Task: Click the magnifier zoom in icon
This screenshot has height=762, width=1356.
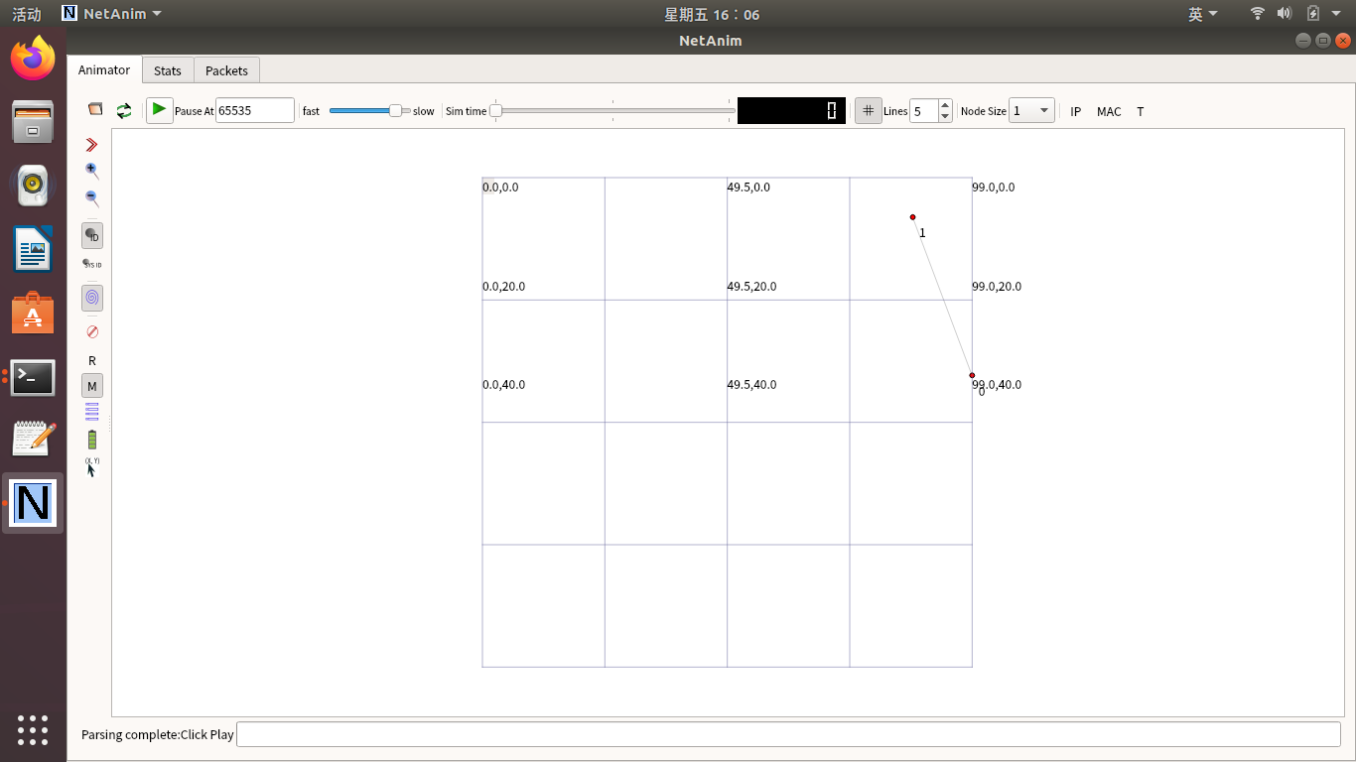Action: click(x=92, y=172)
